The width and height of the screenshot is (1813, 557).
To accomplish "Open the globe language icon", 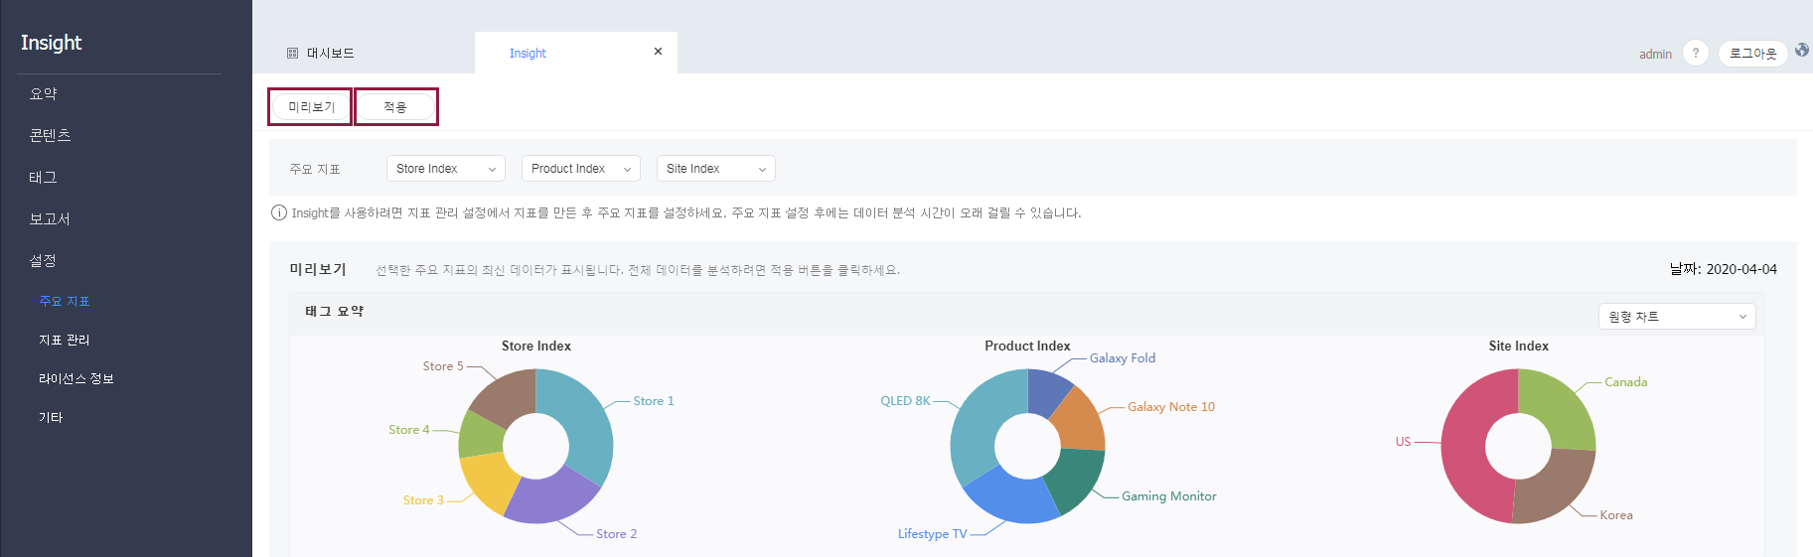I will [1802, 51].
